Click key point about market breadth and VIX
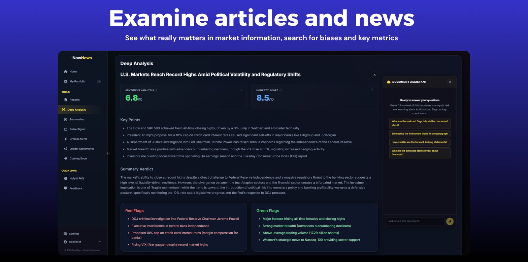 (x=226, y=149)
